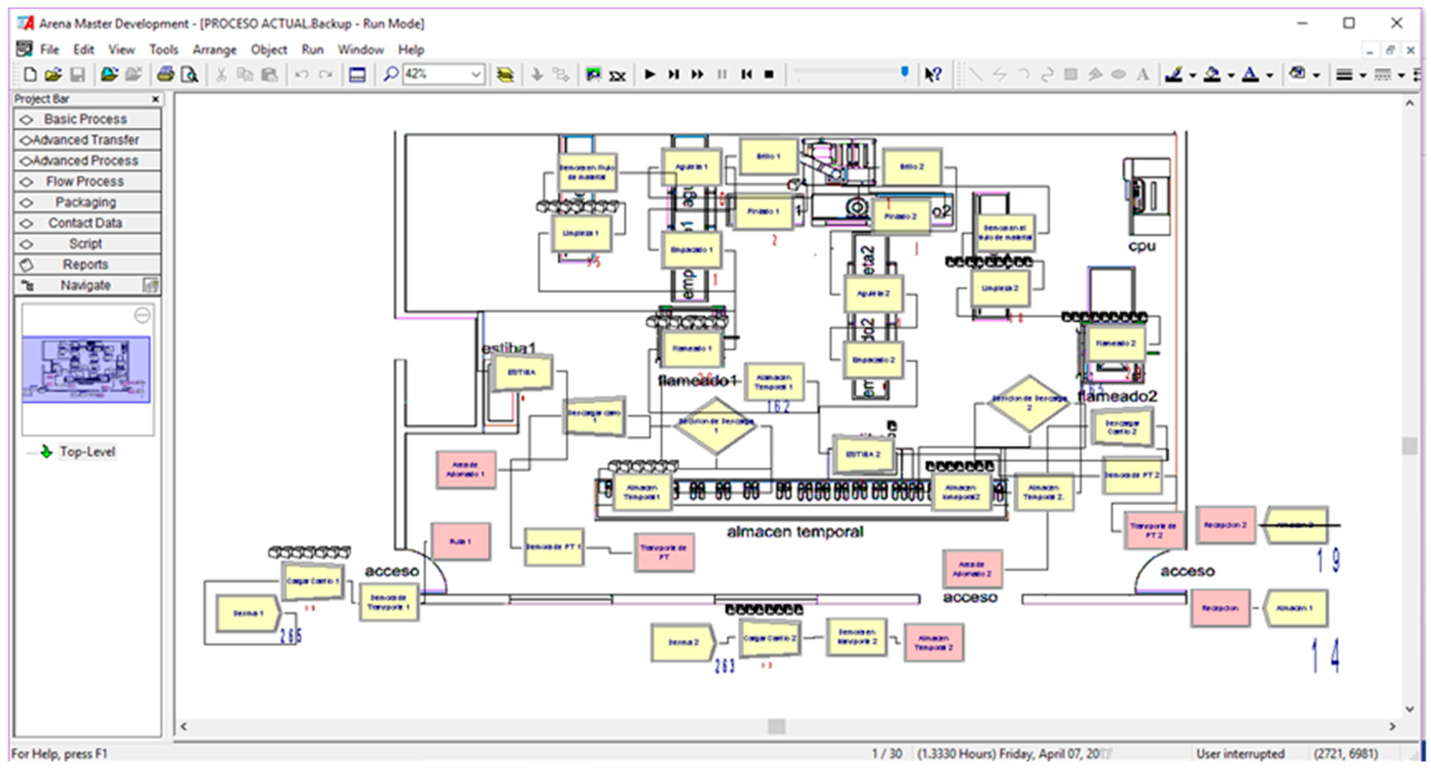Screen dimensions: 1431x773
Task: Toggle the animate connectors icon
Action: (593, 74)
